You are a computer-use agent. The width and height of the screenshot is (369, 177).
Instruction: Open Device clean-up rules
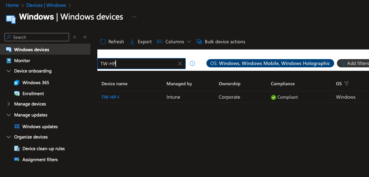(x=43, y=148)
